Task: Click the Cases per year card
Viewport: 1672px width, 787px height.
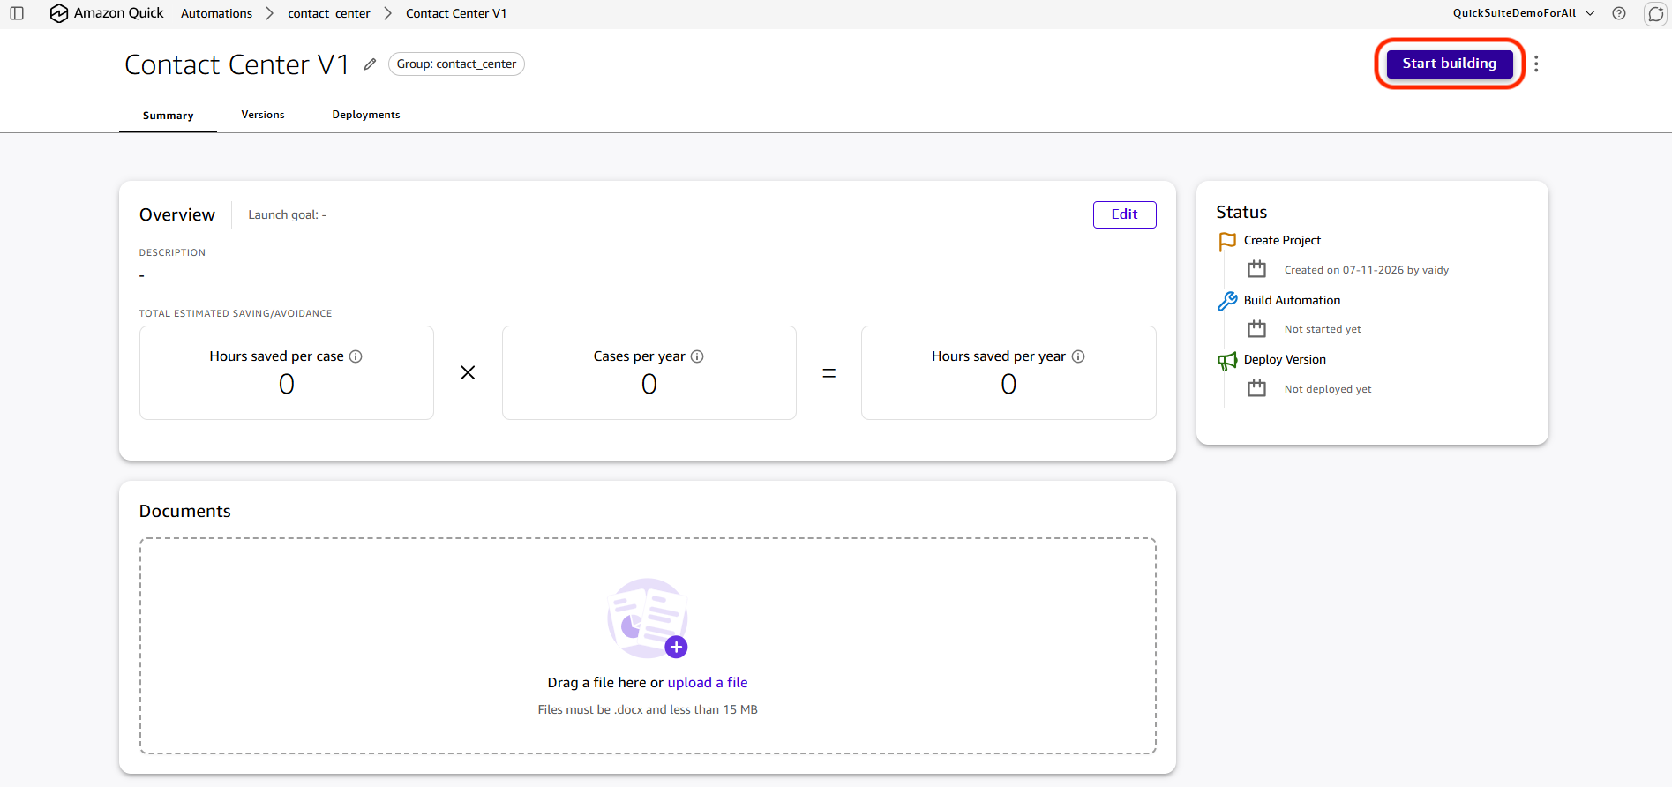Action: click(x=649, y=372)
